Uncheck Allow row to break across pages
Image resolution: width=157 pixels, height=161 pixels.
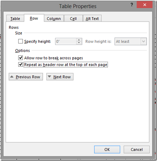(x=21, y=58)
